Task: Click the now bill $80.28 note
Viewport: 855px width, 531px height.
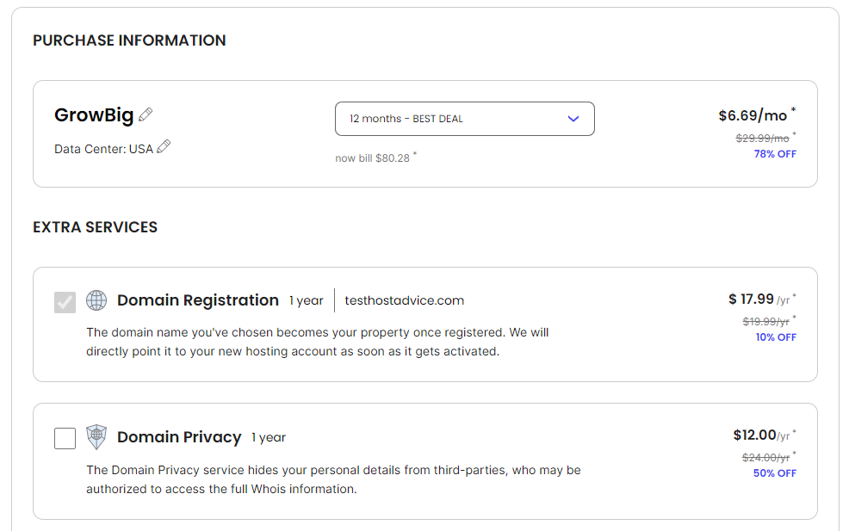Action: pyautogui.click(x=373, y=158)
